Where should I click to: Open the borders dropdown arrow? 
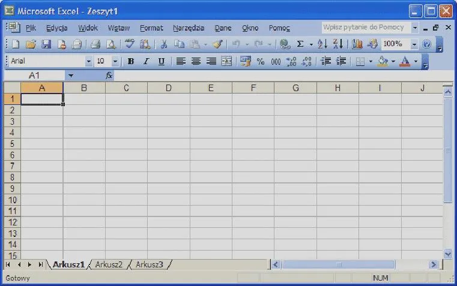pyautogui.click(x=371, y=61)
